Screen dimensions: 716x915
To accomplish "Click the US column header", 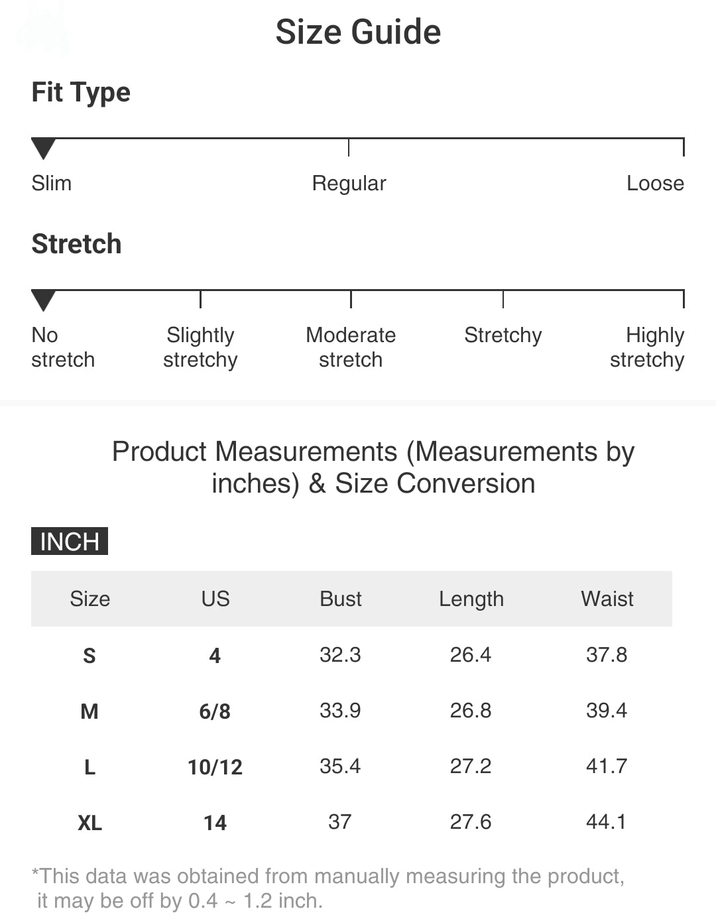I will [x=215, y=599].
